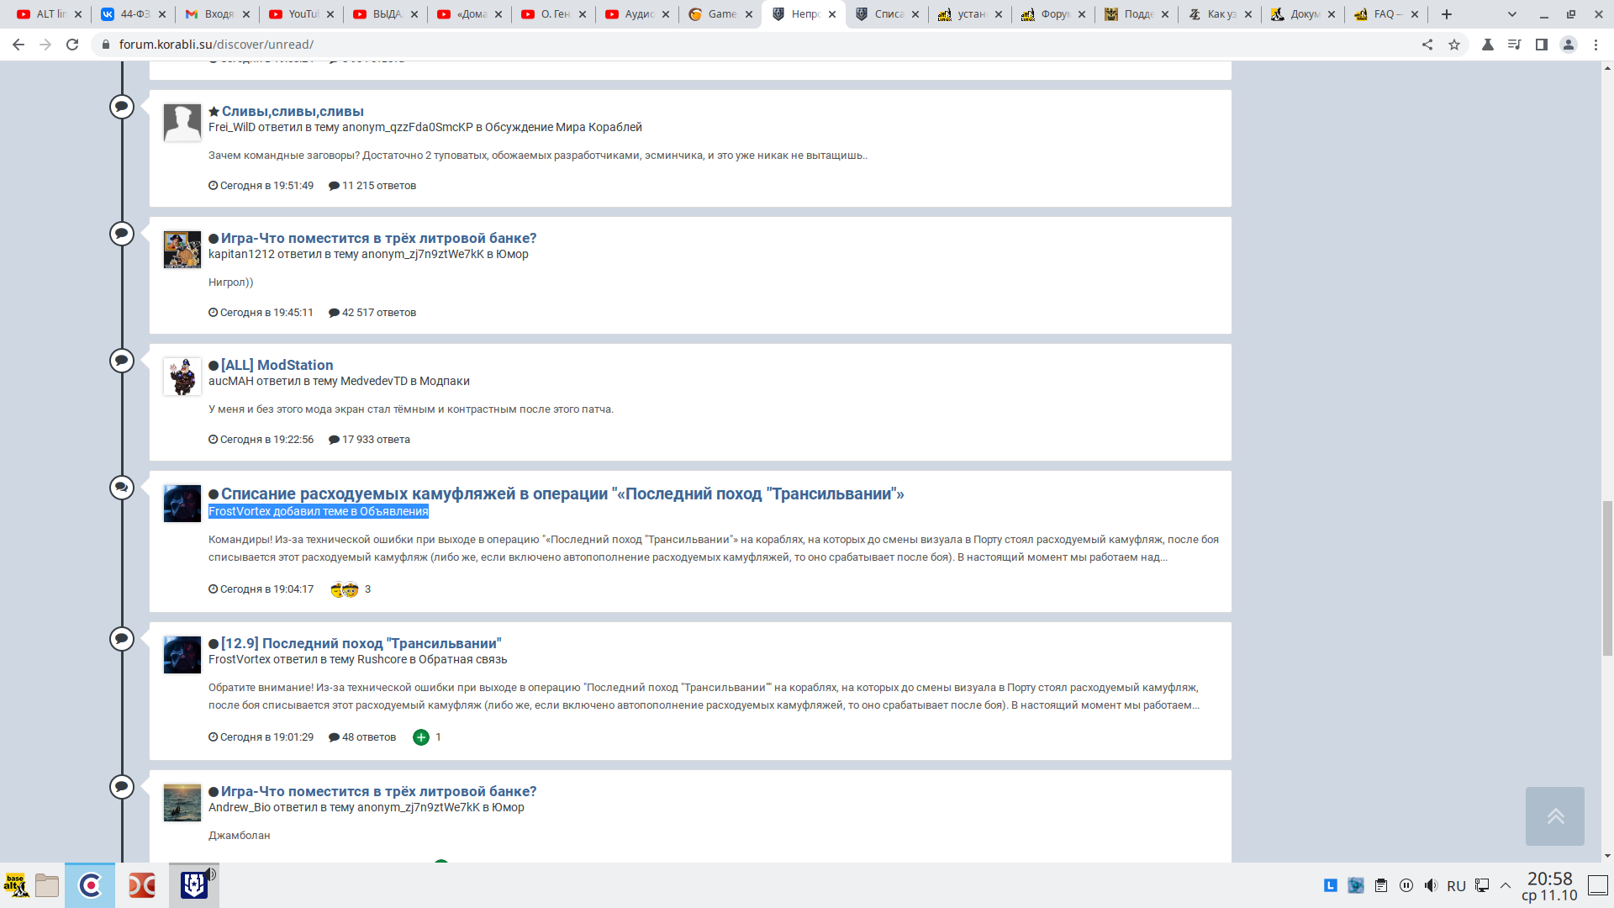Click the scroll-to-top arrow button
The width and height of the screenshot is (1614, 908).
click(x=1555, y=816)
